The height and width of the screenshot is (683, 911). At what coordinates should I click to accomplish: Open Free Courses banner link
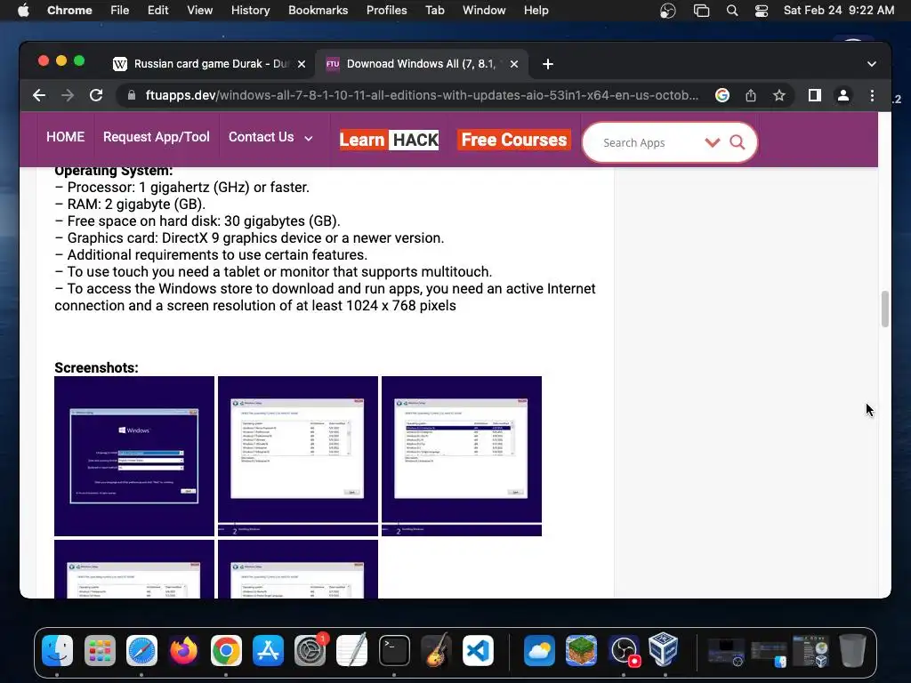pos(514,140)
